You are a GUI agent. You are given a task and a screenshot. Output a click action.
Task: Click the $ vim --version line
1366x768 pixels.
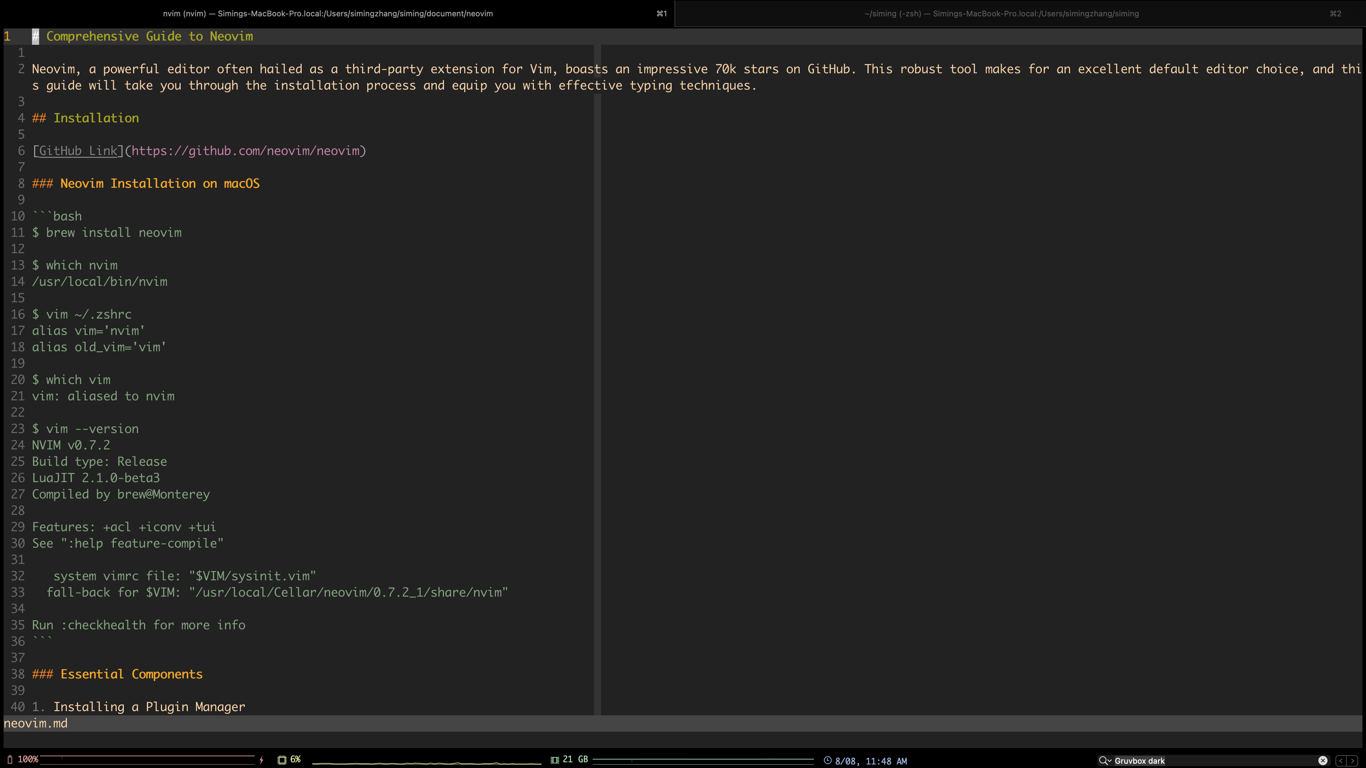click(x=85, y=429)
